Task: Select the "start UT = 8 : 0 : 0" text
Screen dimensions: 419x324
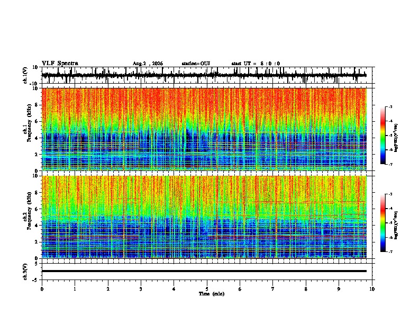Action: tap(256, 64)
